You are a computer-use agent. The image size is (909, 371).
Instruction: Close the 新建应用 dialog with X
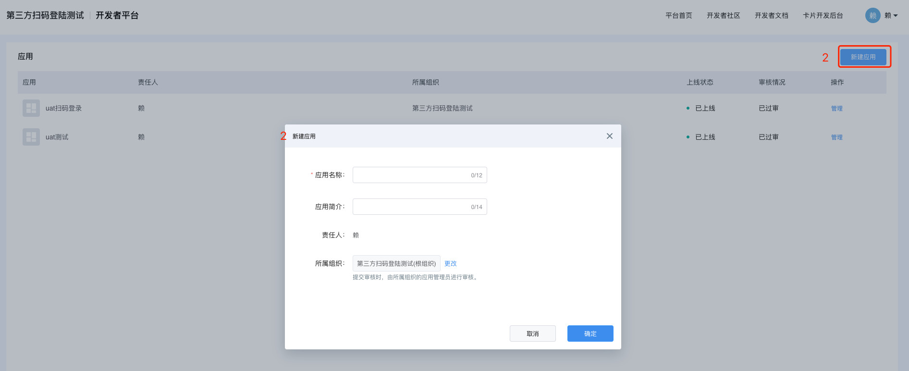click(x=609, y=136)
